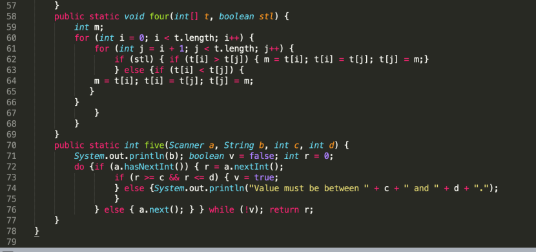Click the '&&' operator on line 73
This screenshot has height=252, width=536.
pyautogui.click(x=174, y=178)
